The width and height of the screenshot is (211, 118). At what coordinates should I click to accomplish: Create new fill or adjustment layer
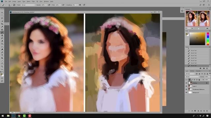[198, 111]
